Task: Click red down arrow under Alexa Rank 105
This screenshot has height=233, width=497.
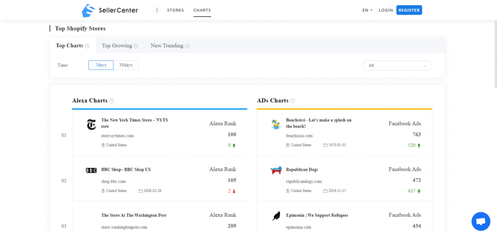Action: tap(234, 191)
